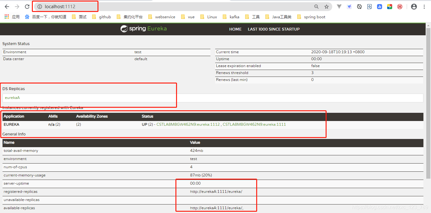Open the 应用 apps shortcut
This screenshot has width=431, height=213.
point(12,17)
